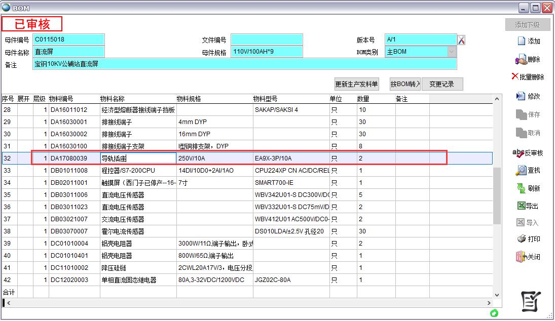Expand the BOM类别 dropdown

point(451,52)
